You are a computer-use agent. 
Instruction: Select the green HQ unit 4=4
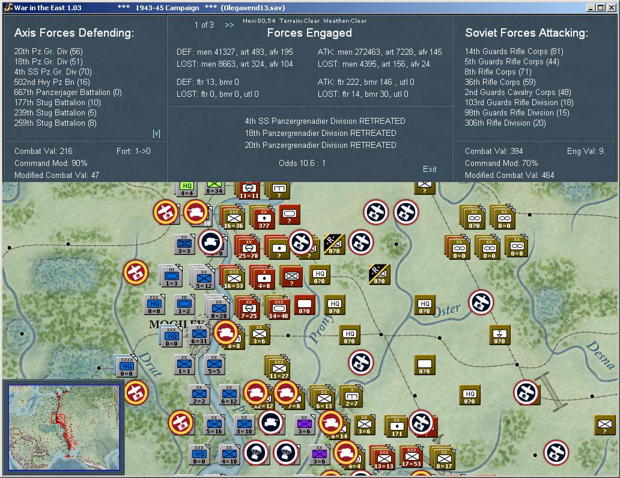pyautogui.click(x=187, y=189)
